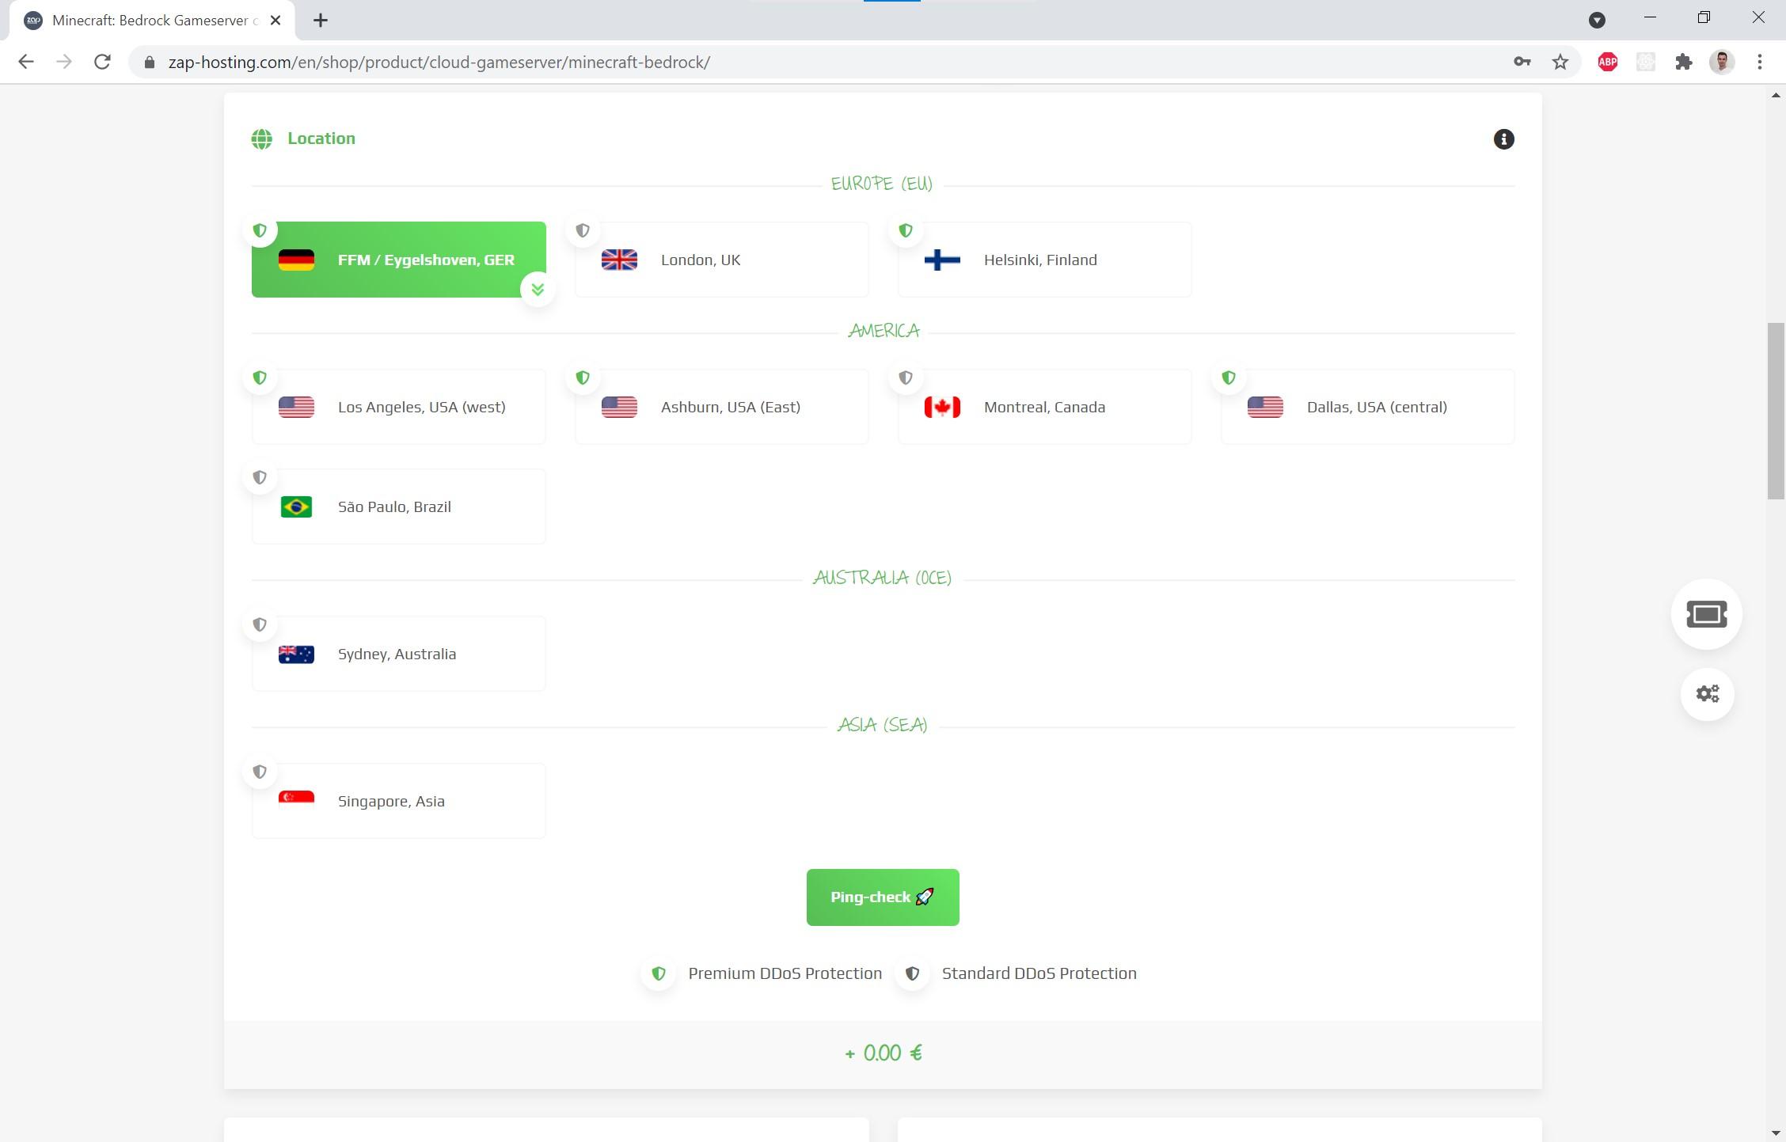Click shield icon on Sydney card
This screenshot has width=1786, height=1142.
tap(260, 625)
